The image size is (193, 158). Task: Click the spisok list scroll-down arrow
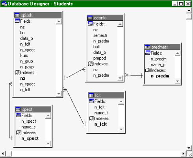pyautogui.click(x=59, y=94)
